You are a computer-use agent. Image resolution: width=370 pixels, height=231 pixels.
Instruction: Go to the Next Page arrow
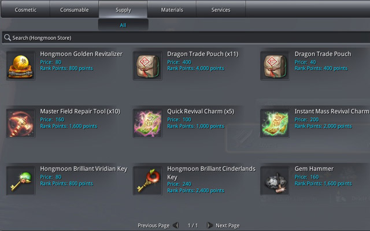tap(209, 225)
